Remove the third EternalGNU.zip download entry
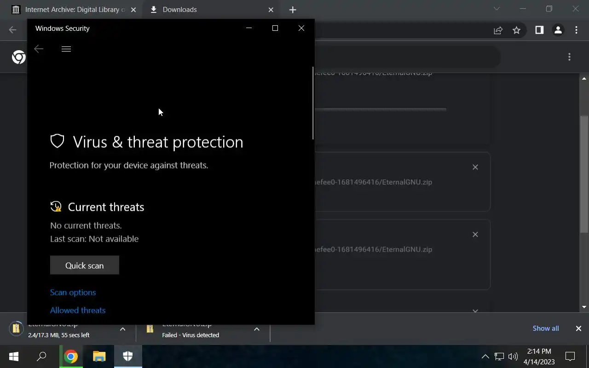Screen dimensions: 589x368 475,234
